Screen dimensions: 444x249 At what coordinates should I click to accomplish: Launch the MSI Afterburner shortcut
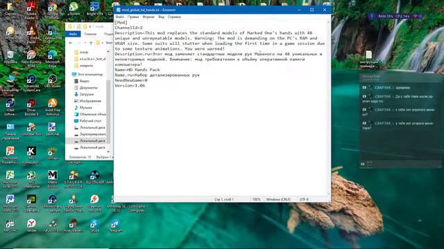click(31, 179)
